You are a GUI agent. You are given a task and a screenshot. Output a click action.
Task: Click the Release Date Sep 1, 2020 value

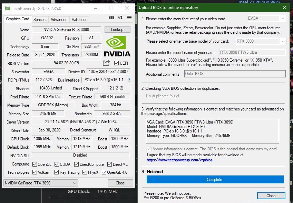tap(45, 55)
